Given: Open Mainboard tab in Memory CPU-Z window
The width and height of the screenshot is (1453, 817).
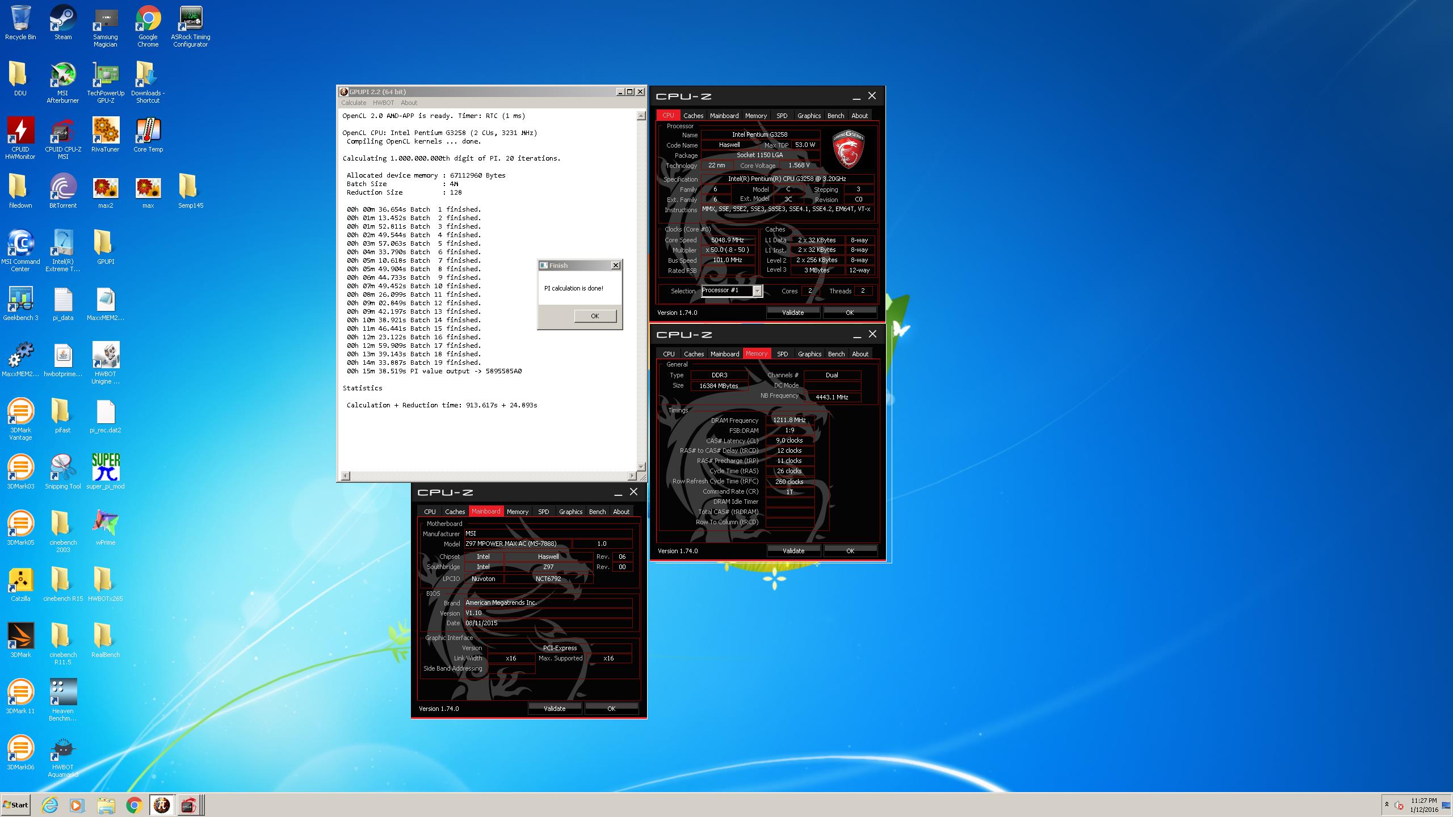Looking at the screenshot, I should 725,353.
